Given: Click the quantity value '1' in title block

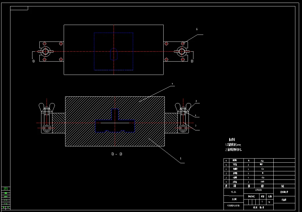Looking at the screenshot, I should tap(262, 202).
